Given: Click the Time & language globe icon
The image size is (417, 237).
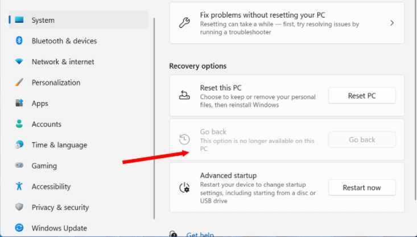Looking at the screenshot, I should point(19,145).
